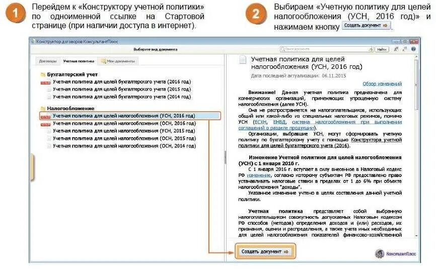Viewport: 436px width, 269px height.
Task: Click the document page icon beside the title
Action: pyautogui.click(x=243, y=60)
